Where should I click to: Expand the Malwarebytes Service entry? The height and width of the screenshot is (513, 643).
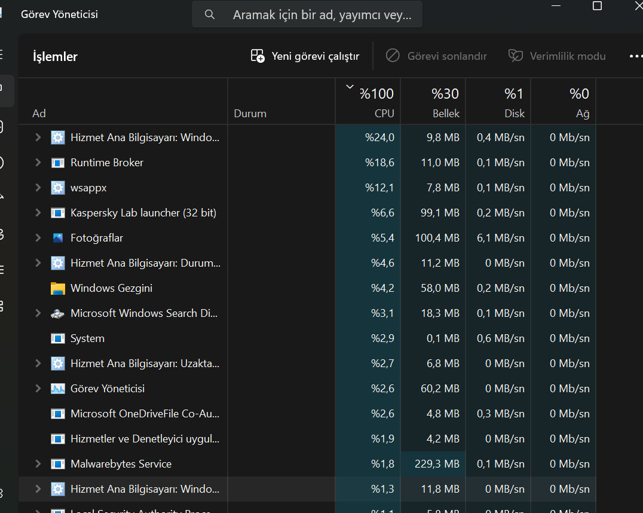pyautogui.click(x=38, y=464)
